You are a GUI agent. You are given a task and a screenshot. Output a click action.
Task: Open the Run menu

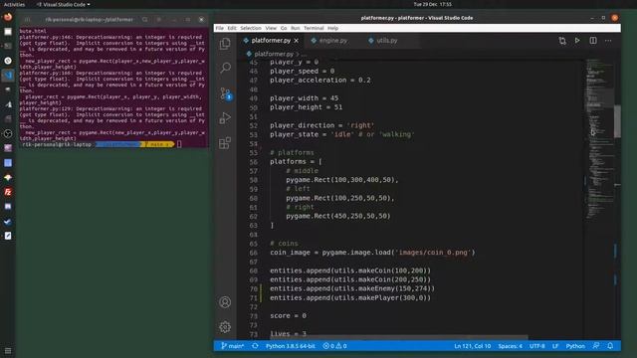tap(295, 28)
